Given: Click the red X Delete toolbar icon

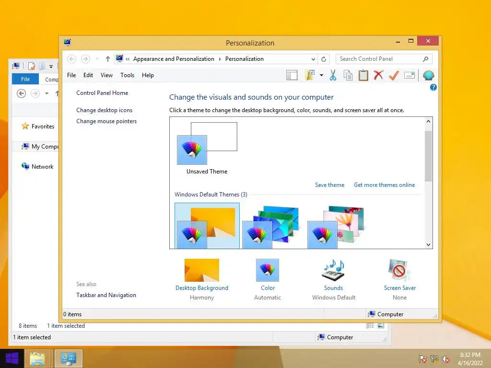Looking at the screenshot, I should tap(379, 75).
